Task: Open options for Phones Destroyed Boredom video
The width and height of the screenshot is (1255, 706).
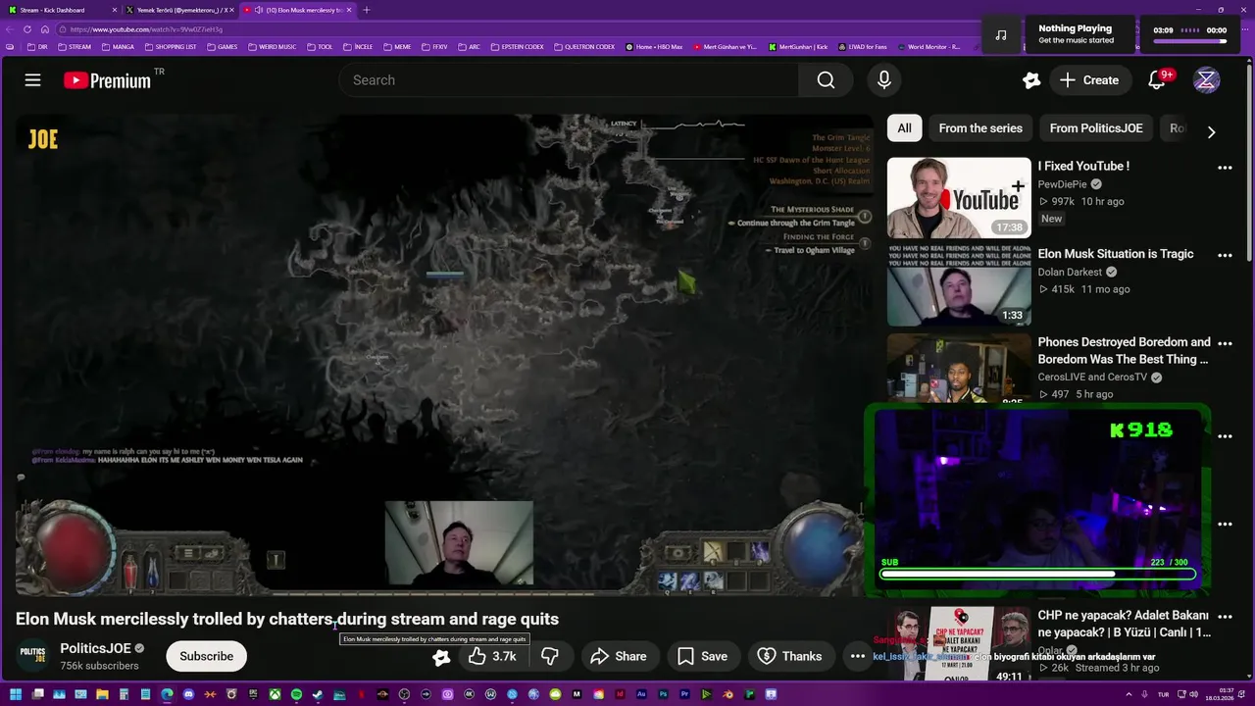Action: 1225,344
